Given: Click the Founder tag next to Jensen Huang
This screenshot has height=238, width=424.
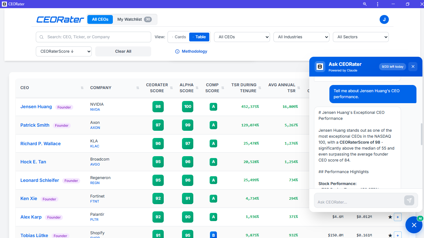Looking at the screenshot, I should pyautogui.click(x=64, y=107).
